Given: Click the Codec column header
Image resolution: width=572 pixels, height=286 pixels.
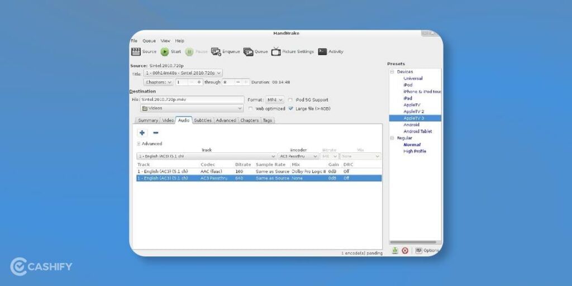Looking at the screenshot, I should 208,165.
